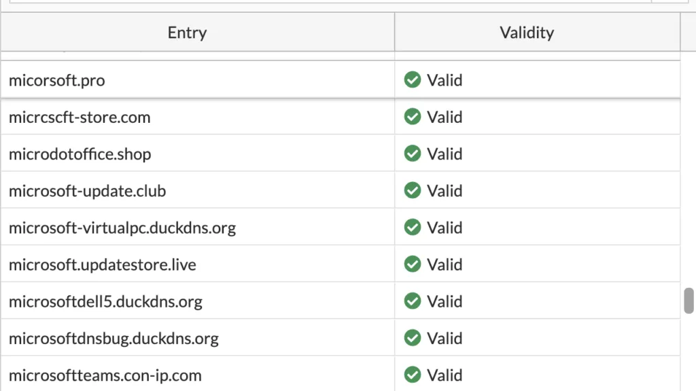Click the Valid label next to microdotoffice.shop
This screenshot has height=391, width=696.
[445, 153]
